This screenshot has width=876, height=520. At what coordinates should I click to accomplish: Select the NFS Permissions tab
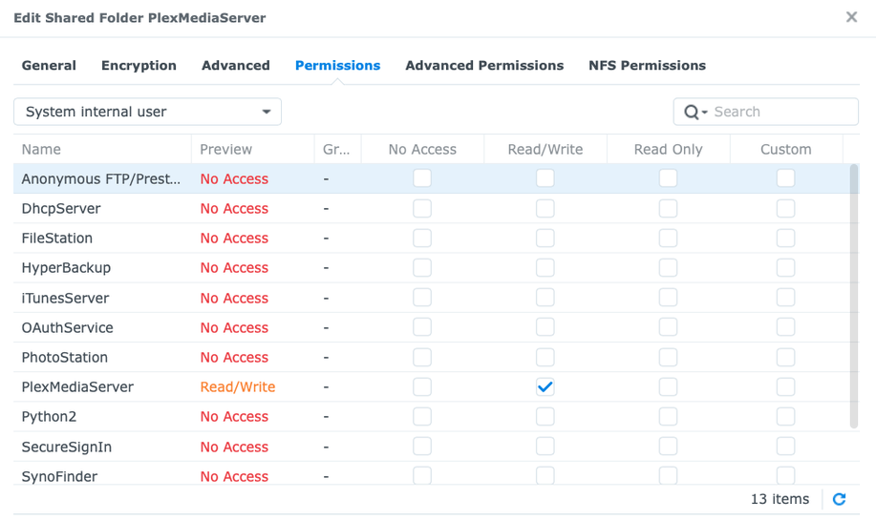(647, 66)
